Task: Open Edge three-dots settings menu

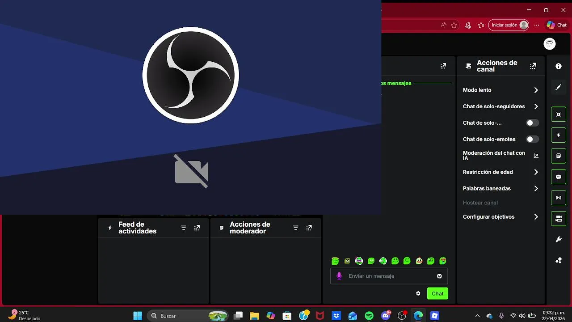Action: [537, 25]
